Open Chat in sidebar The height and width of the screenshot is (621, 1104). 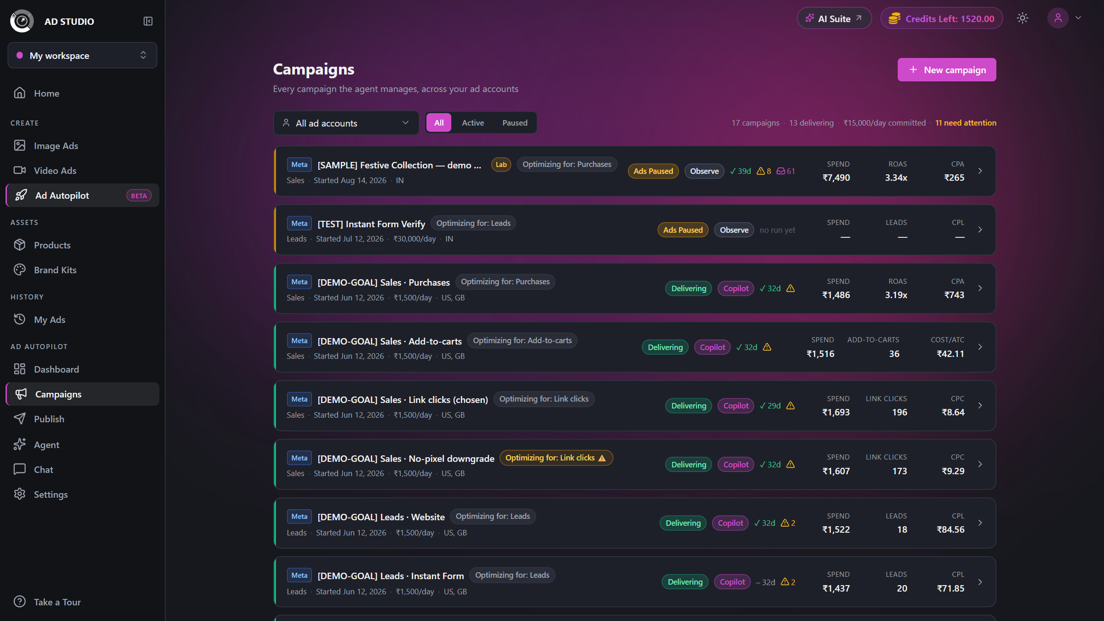83,469
